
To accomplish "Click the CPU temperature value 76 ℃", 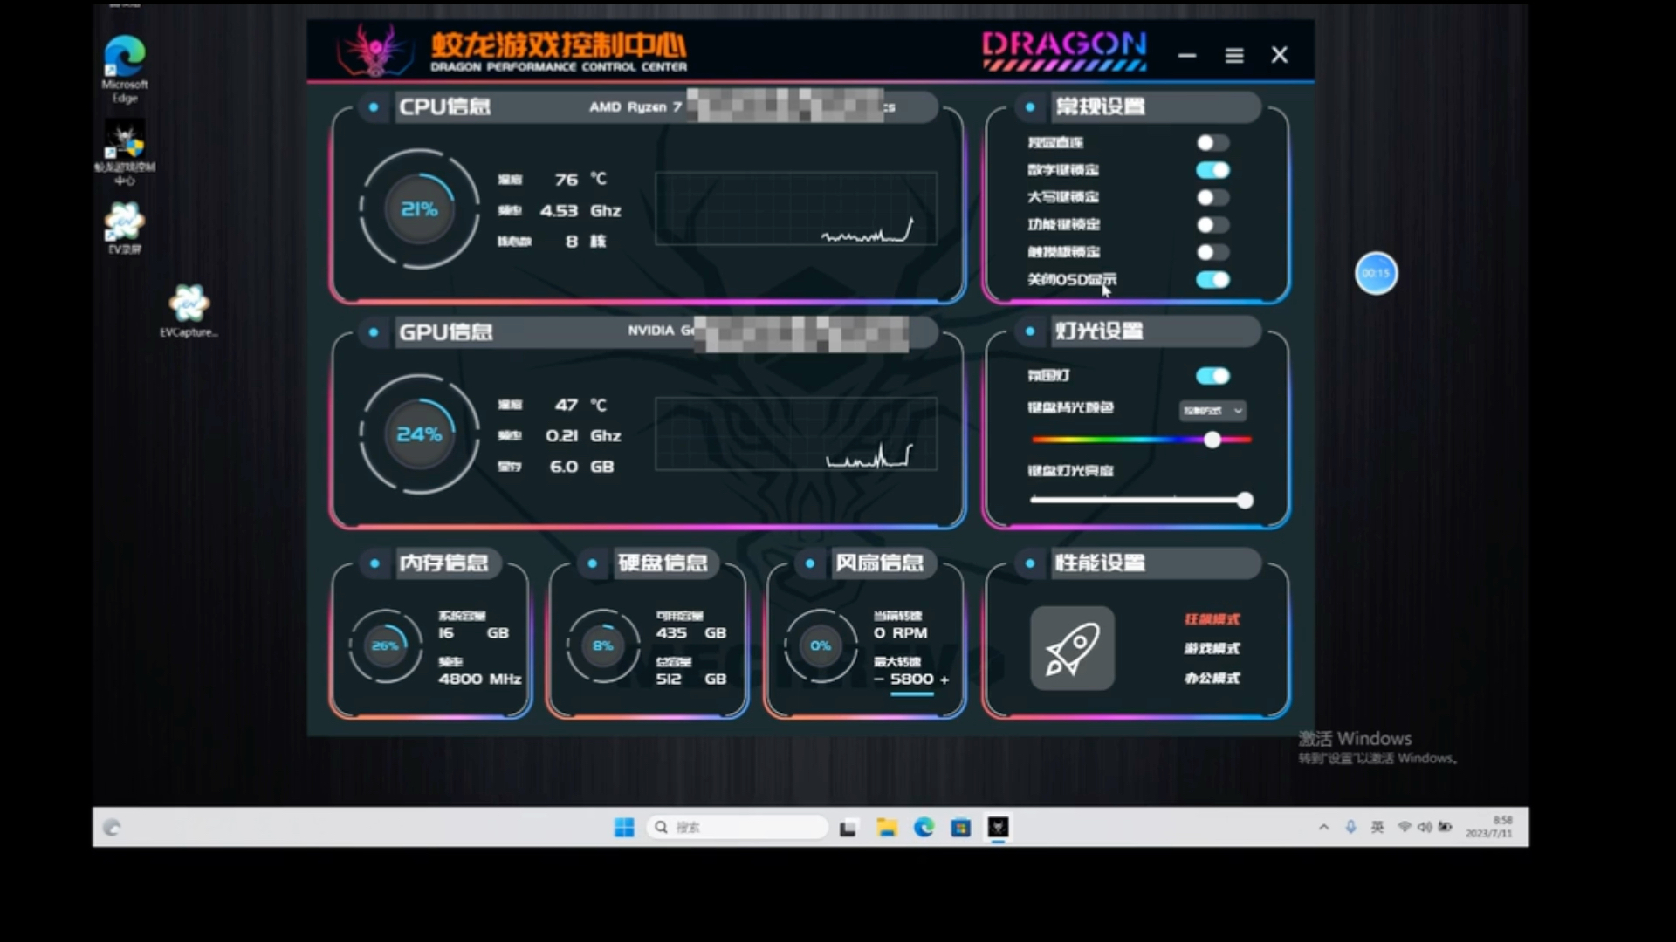I will (580, 179).
